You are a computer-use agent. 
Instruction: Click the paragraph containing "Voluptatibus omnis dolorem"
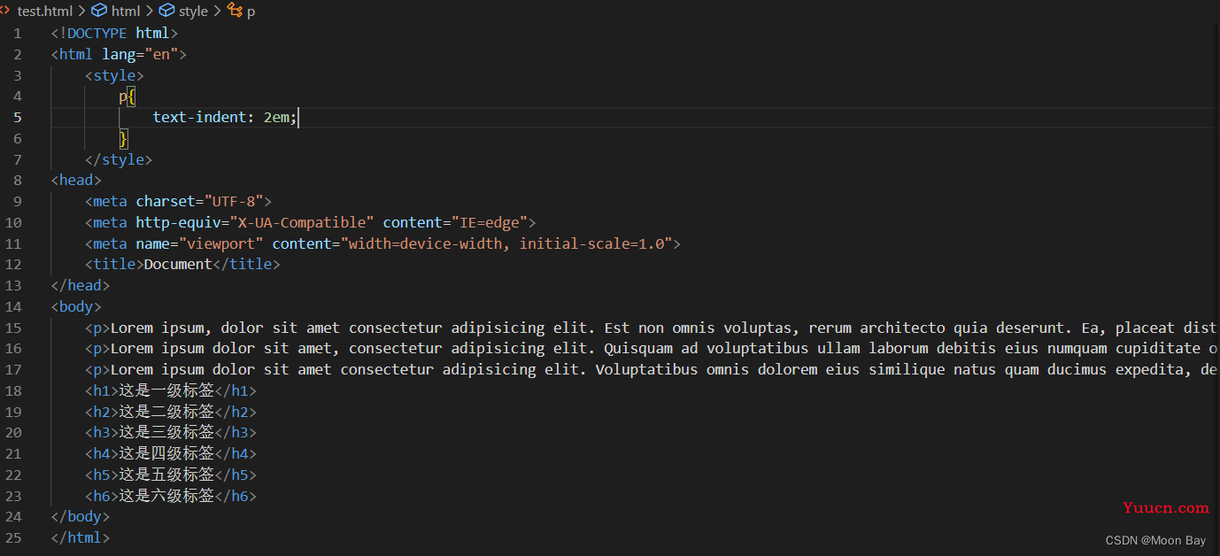[x=652, y=369]
